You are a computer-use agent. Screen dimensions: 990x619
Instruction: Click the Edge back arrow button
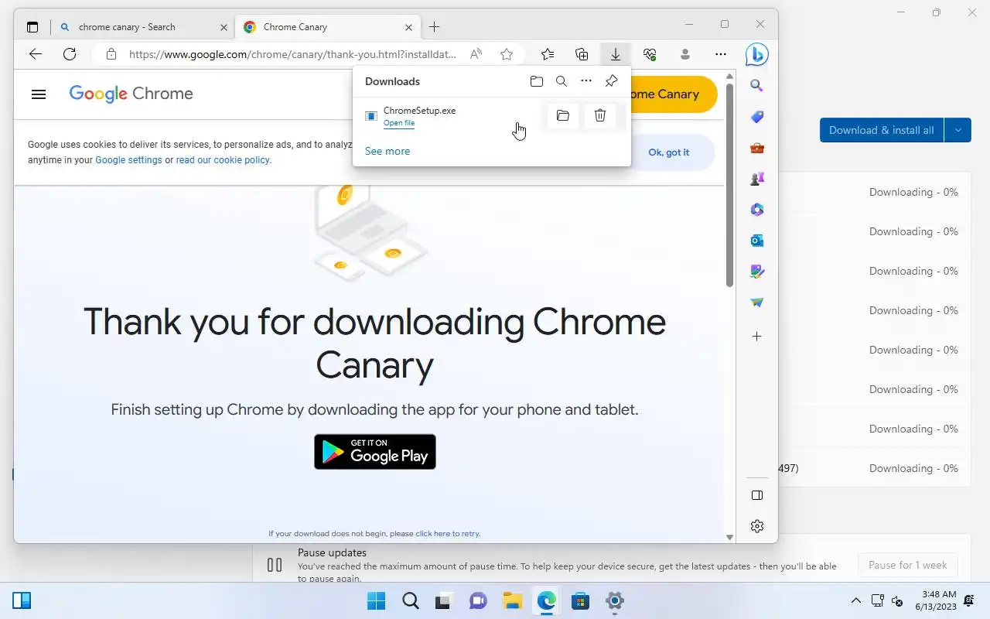pos(35,54)
